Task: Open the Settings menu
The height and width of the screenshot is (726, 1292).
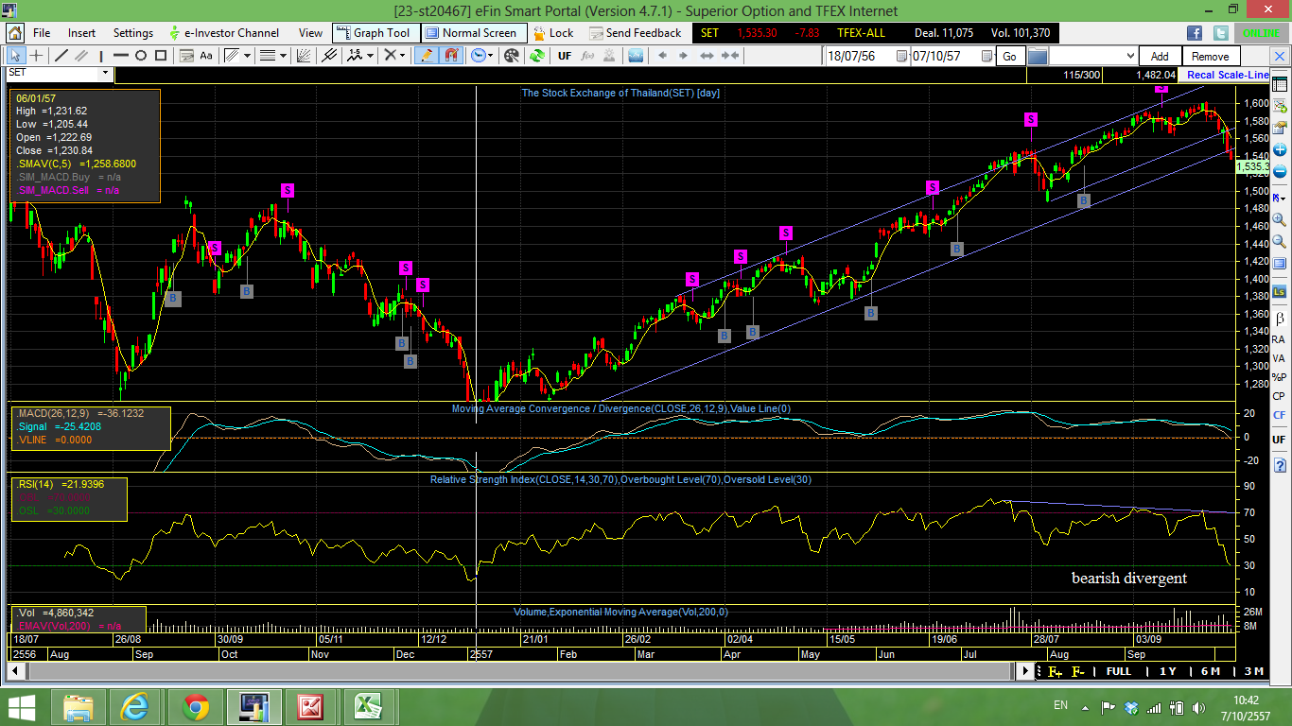Action: pyautogui.click(x=132, y=33)
